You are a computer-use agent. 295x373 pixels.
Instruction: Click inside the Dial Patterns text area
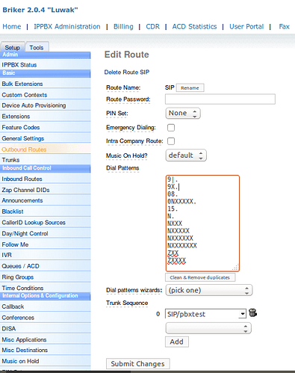point(202,224)
